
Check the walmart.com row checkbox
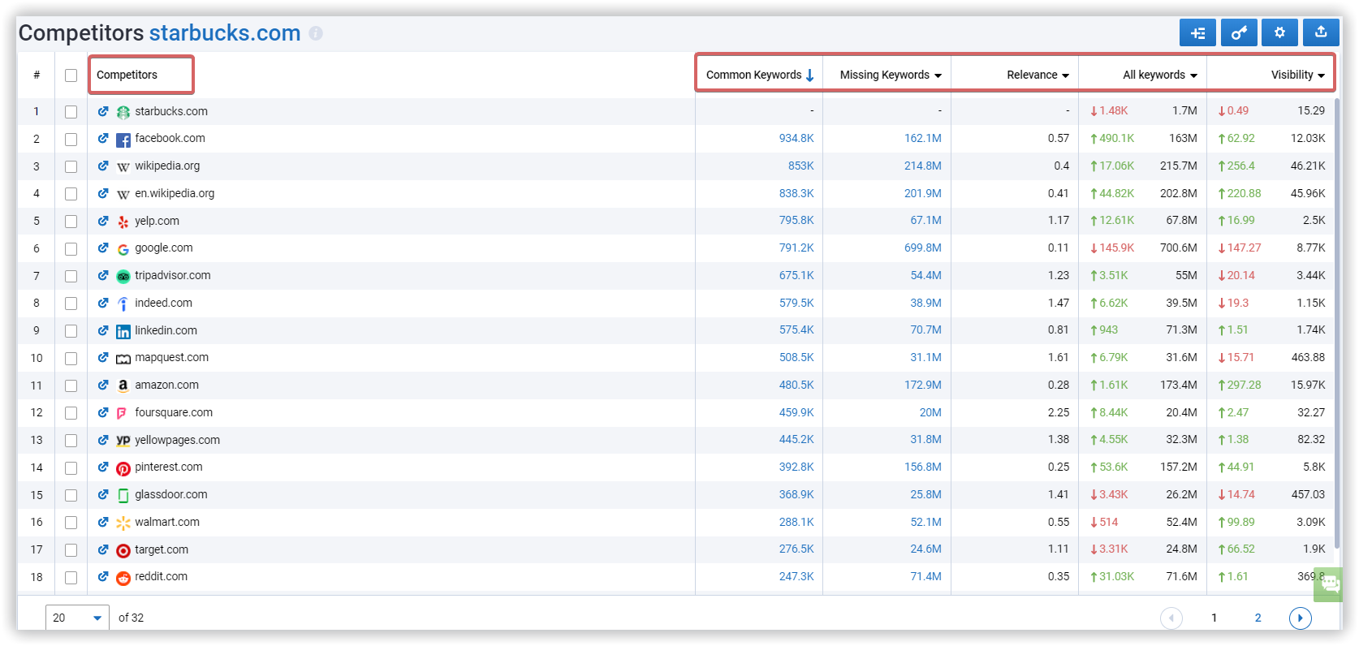[x=71, y=523]
